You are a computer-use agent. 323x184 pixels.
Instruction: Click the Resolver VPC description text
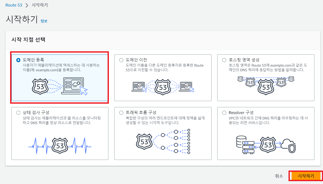point(268,120)
